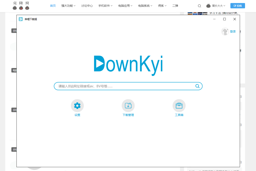Screen dimensions: 256x171
Task: Expand the 电脑应用 dropdown menu
Action: click(125, 6)
